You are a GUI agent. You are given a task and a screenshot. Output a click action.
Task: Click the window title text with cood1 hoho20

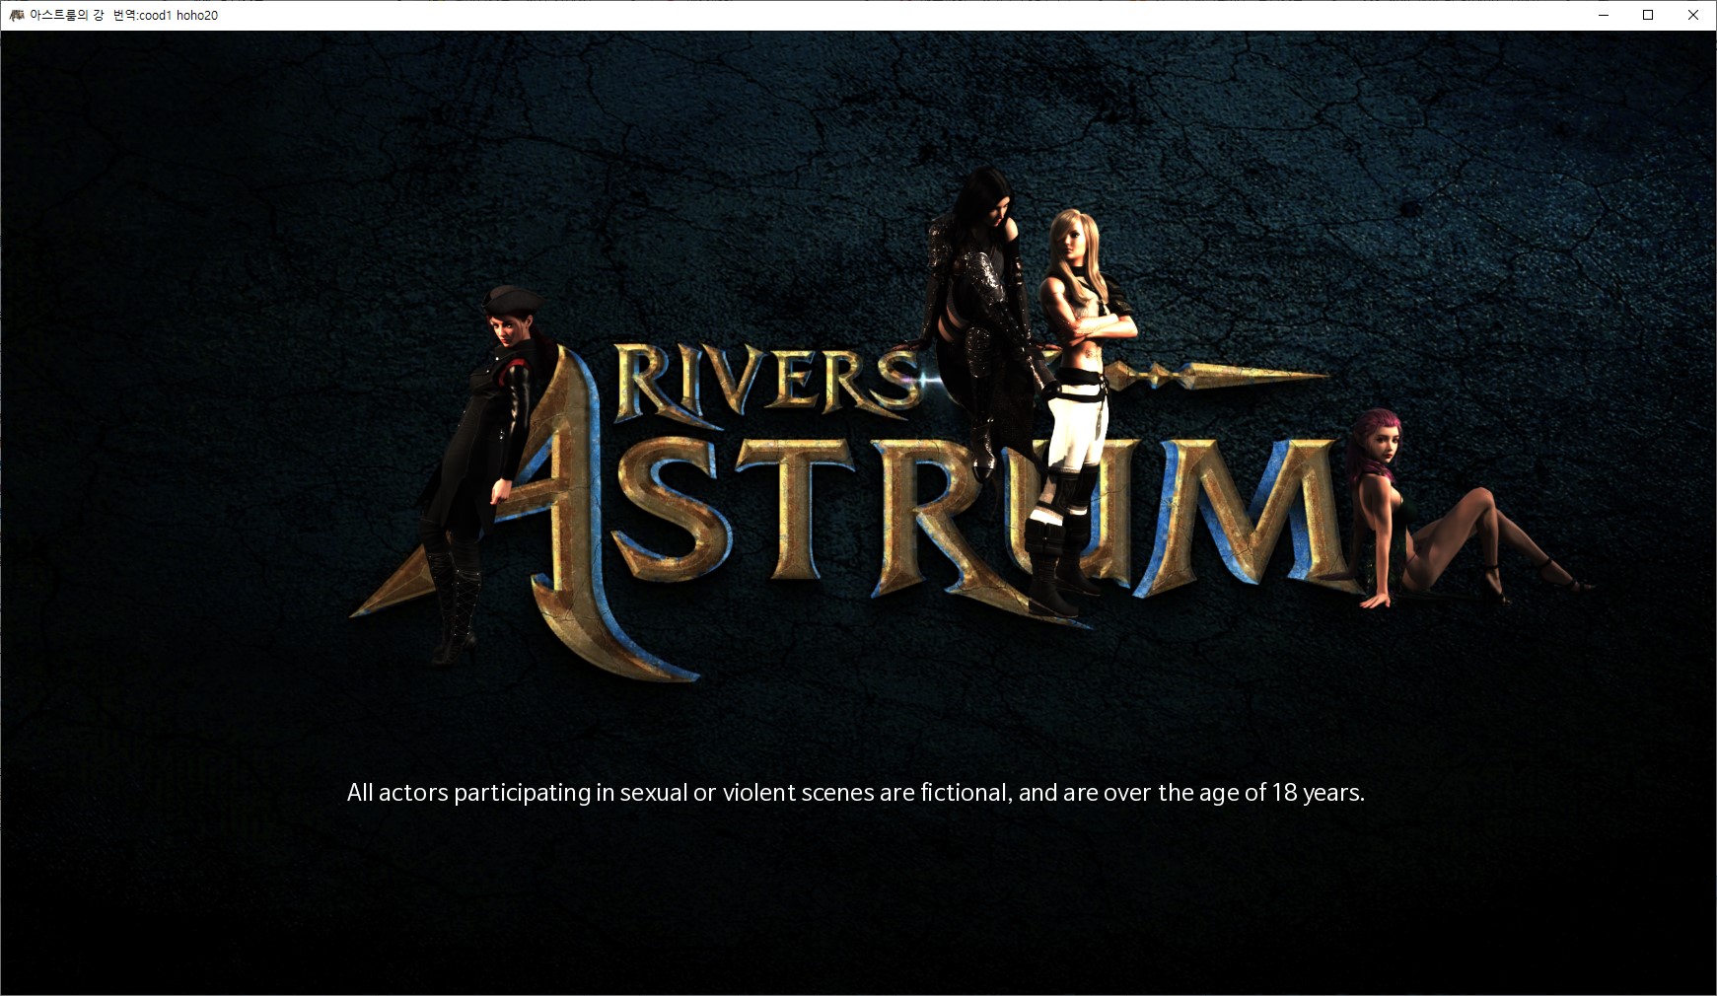(124, 15)
